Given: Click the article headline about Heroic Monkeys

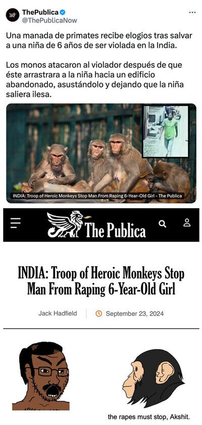Looking at the screenshot, I should (102, 282).
